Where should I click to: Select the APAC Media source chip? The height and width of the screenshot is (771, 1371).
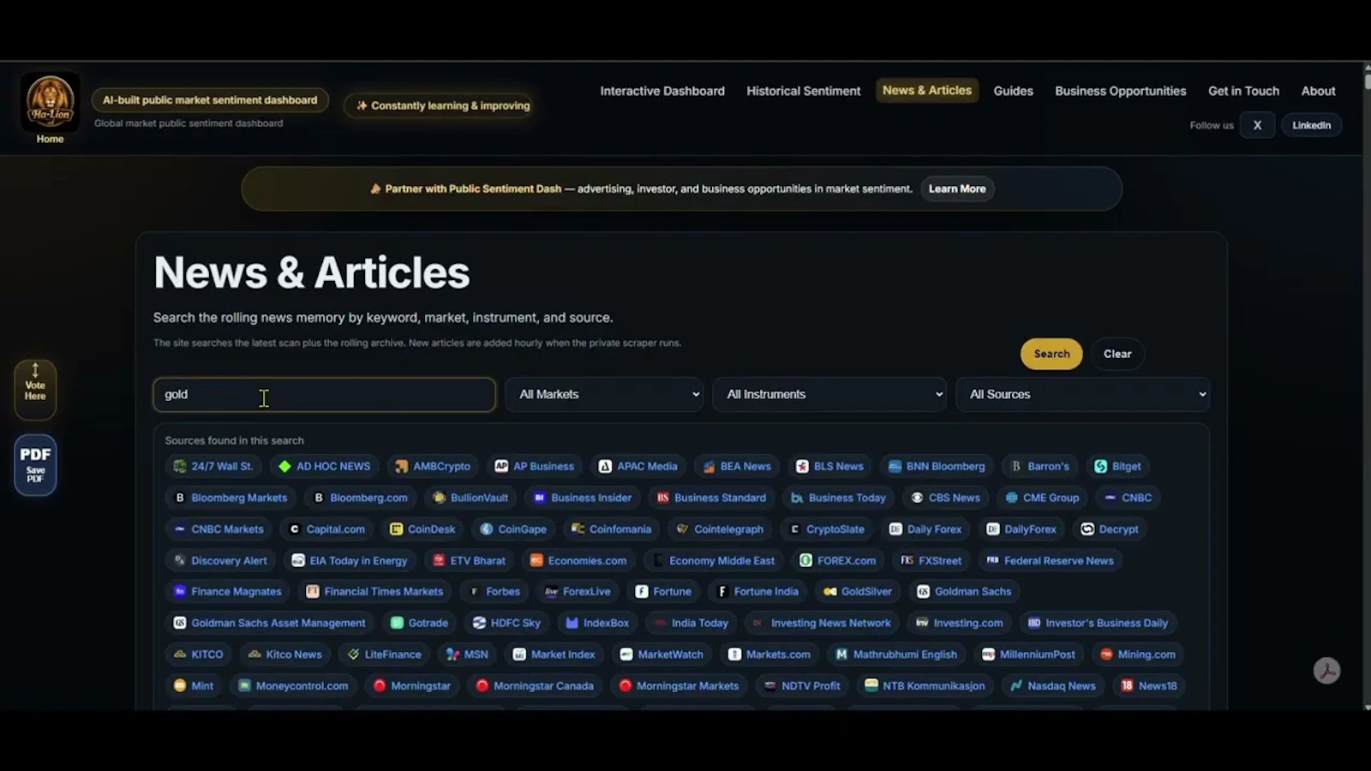pos(638,466)
